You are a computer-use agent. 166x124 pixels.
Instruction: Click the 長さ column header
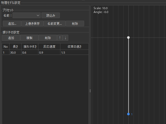click(x=15, y=47)
